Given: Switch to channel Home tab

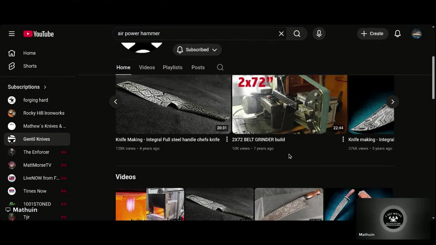Looking at the screenshot, I should pyautogui.click(x=123, y=67).
